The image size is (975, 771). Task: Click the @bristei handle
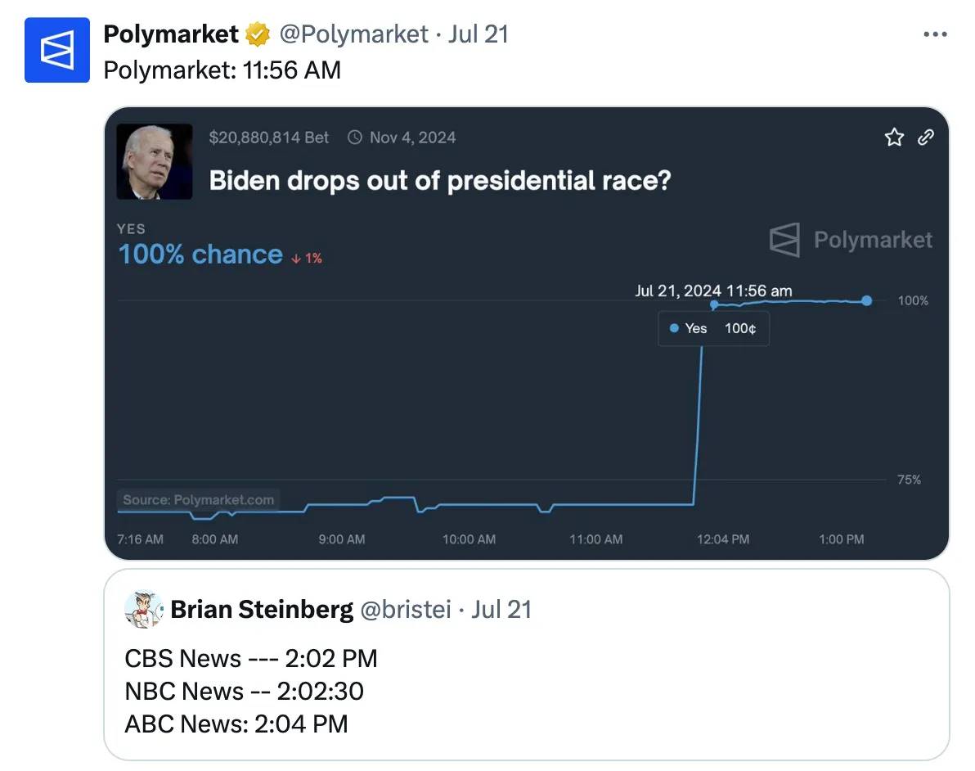[x=405, y=610]
